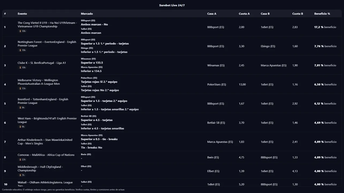
Task: Click the PokerStars (ES) bookmaker in Casa A
Action: [x=217, y=84]
